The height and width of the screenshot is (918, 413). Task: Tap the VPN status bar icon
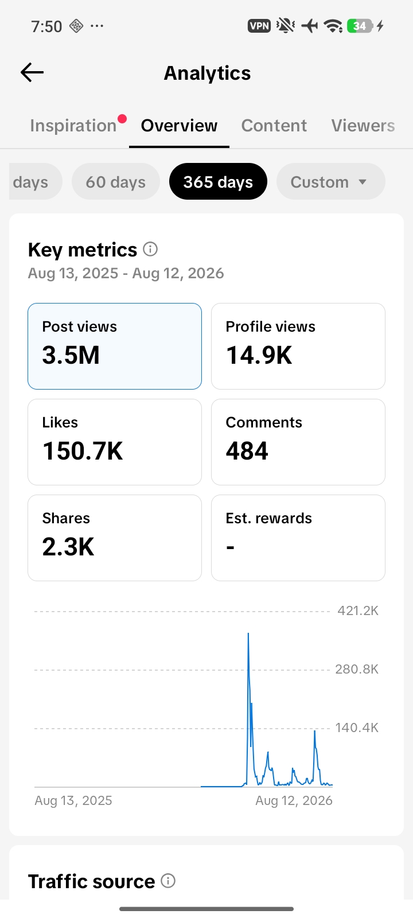[259, 26]
